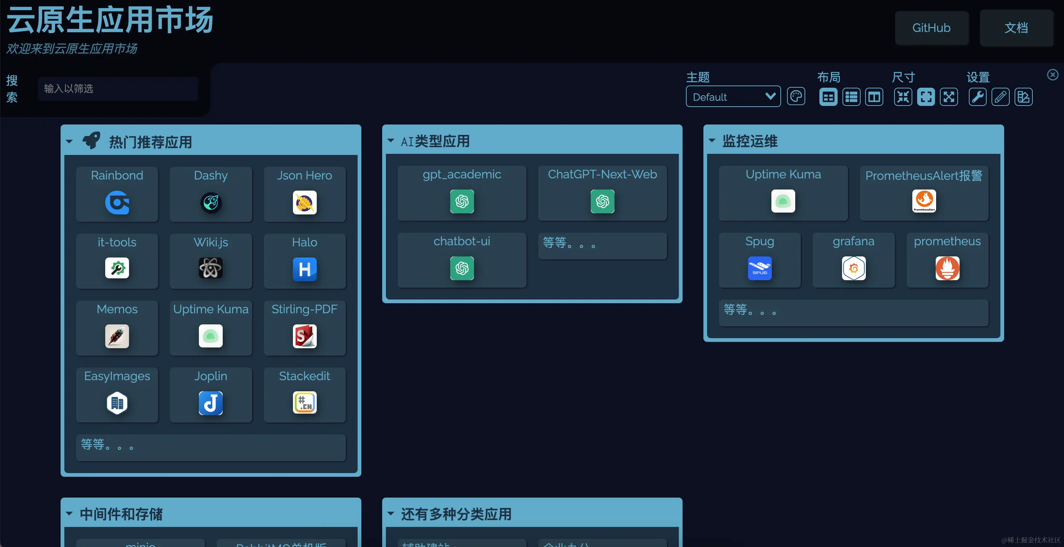Open the Stackedit icon
The width and height of the screenshot is (1064, 547).
coord(304,403)
